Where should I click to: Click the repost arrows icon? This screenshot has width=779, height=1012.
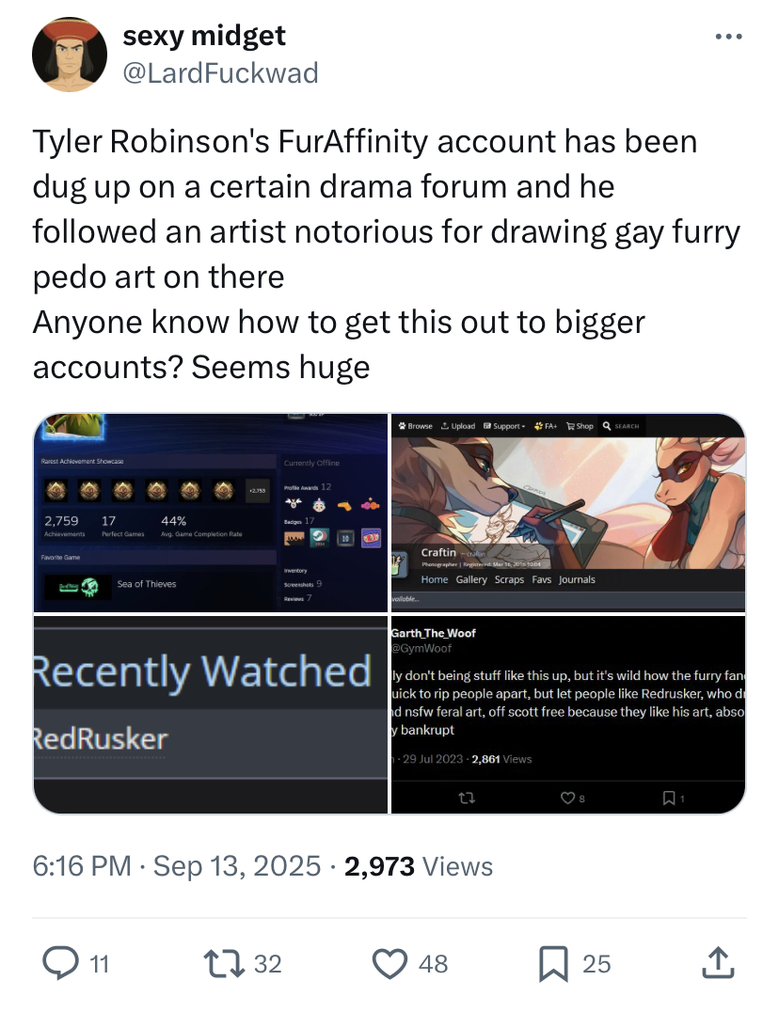tap(224, 963)
